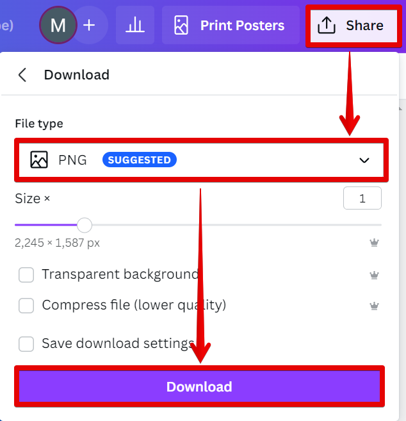Open the analytics bar chart icon

[x=134, y=26]
